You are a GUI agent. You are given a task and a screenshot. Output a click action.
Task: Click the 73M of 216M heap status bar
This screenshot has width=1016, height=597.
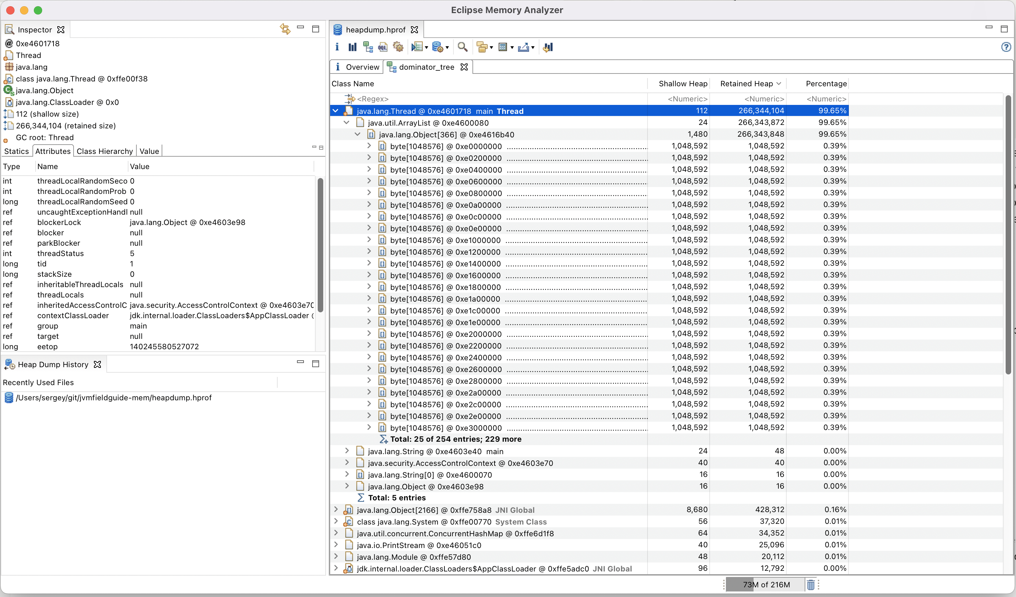766,584
